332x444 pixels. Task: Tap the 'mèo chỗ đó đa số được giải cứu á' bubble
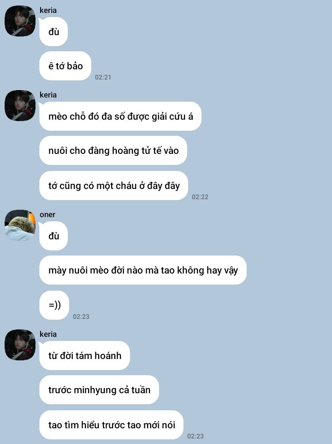[120, 116]
